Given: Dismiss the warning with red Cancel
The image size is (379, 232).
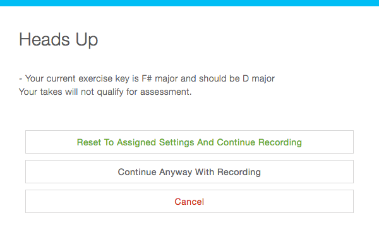Looking at the screenshot, I should pos(189,201).
